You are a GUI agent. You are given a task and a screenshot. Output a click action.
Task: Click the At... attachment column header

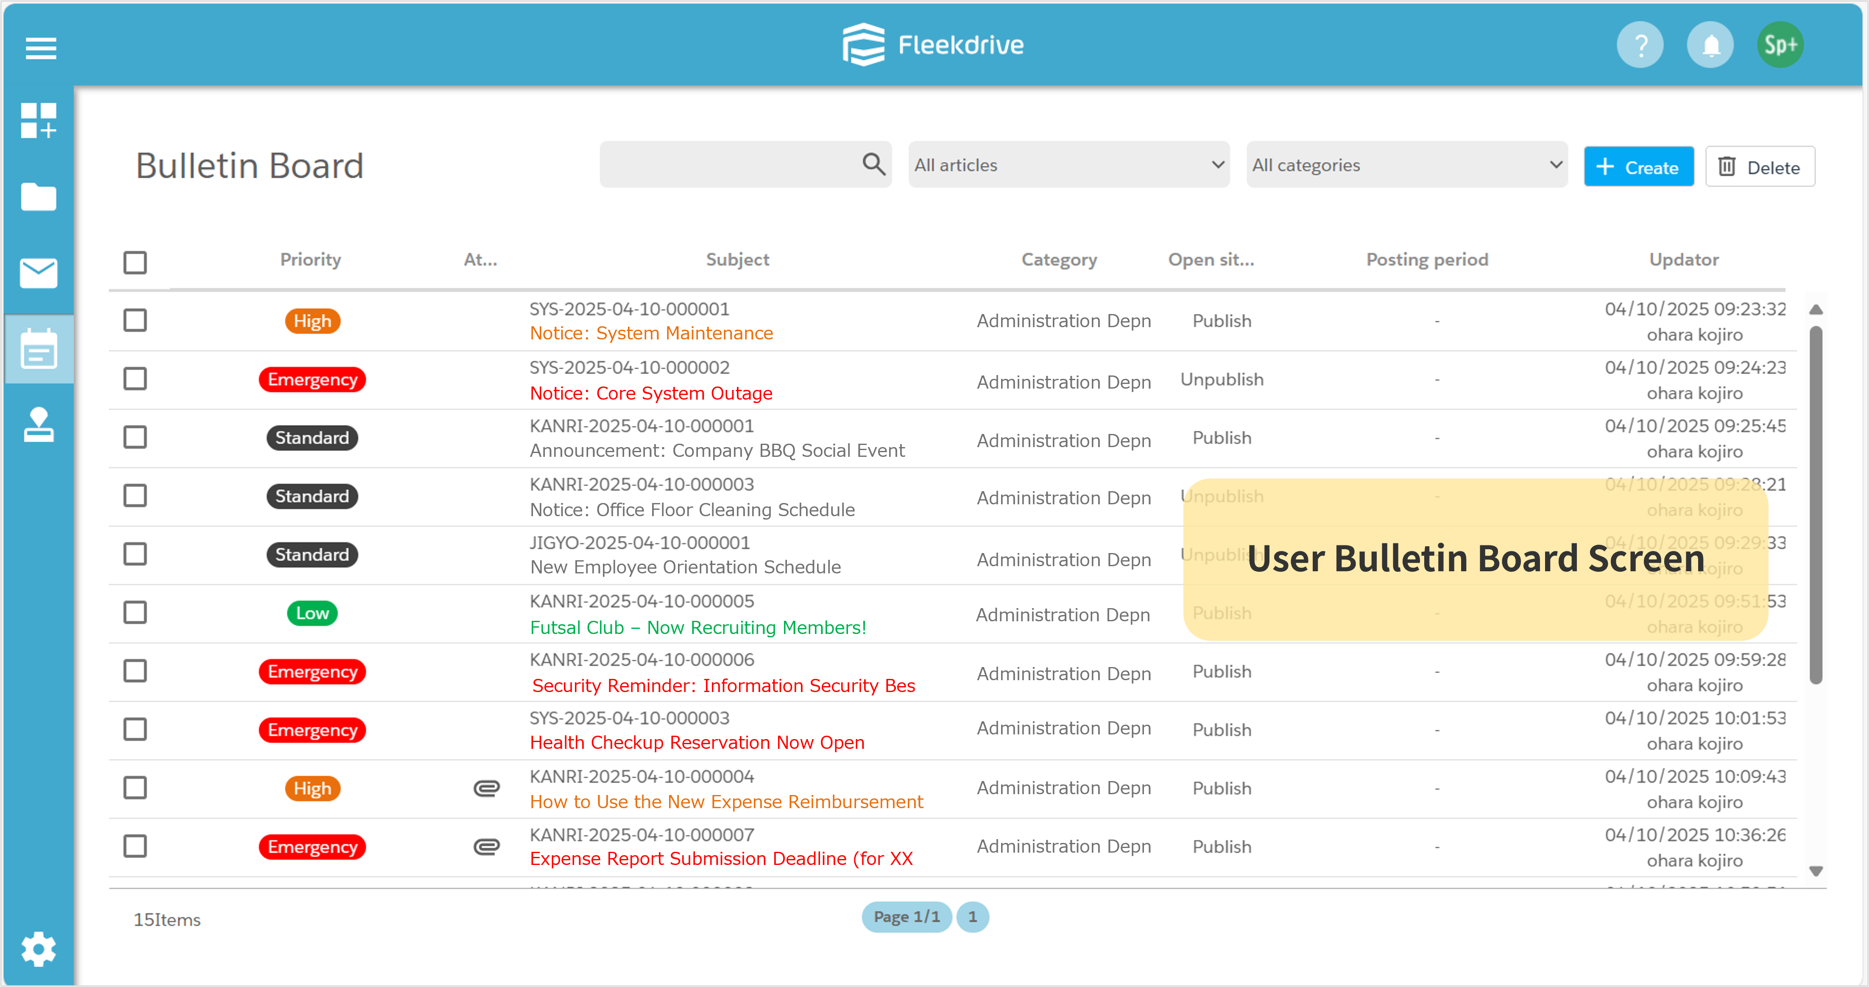tap(480, 260)
